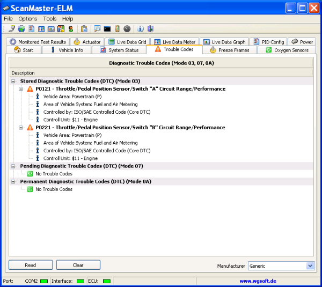Click the toolbar drag grip handle
This screenshot has width=322, height=287.
coord(4,29)
